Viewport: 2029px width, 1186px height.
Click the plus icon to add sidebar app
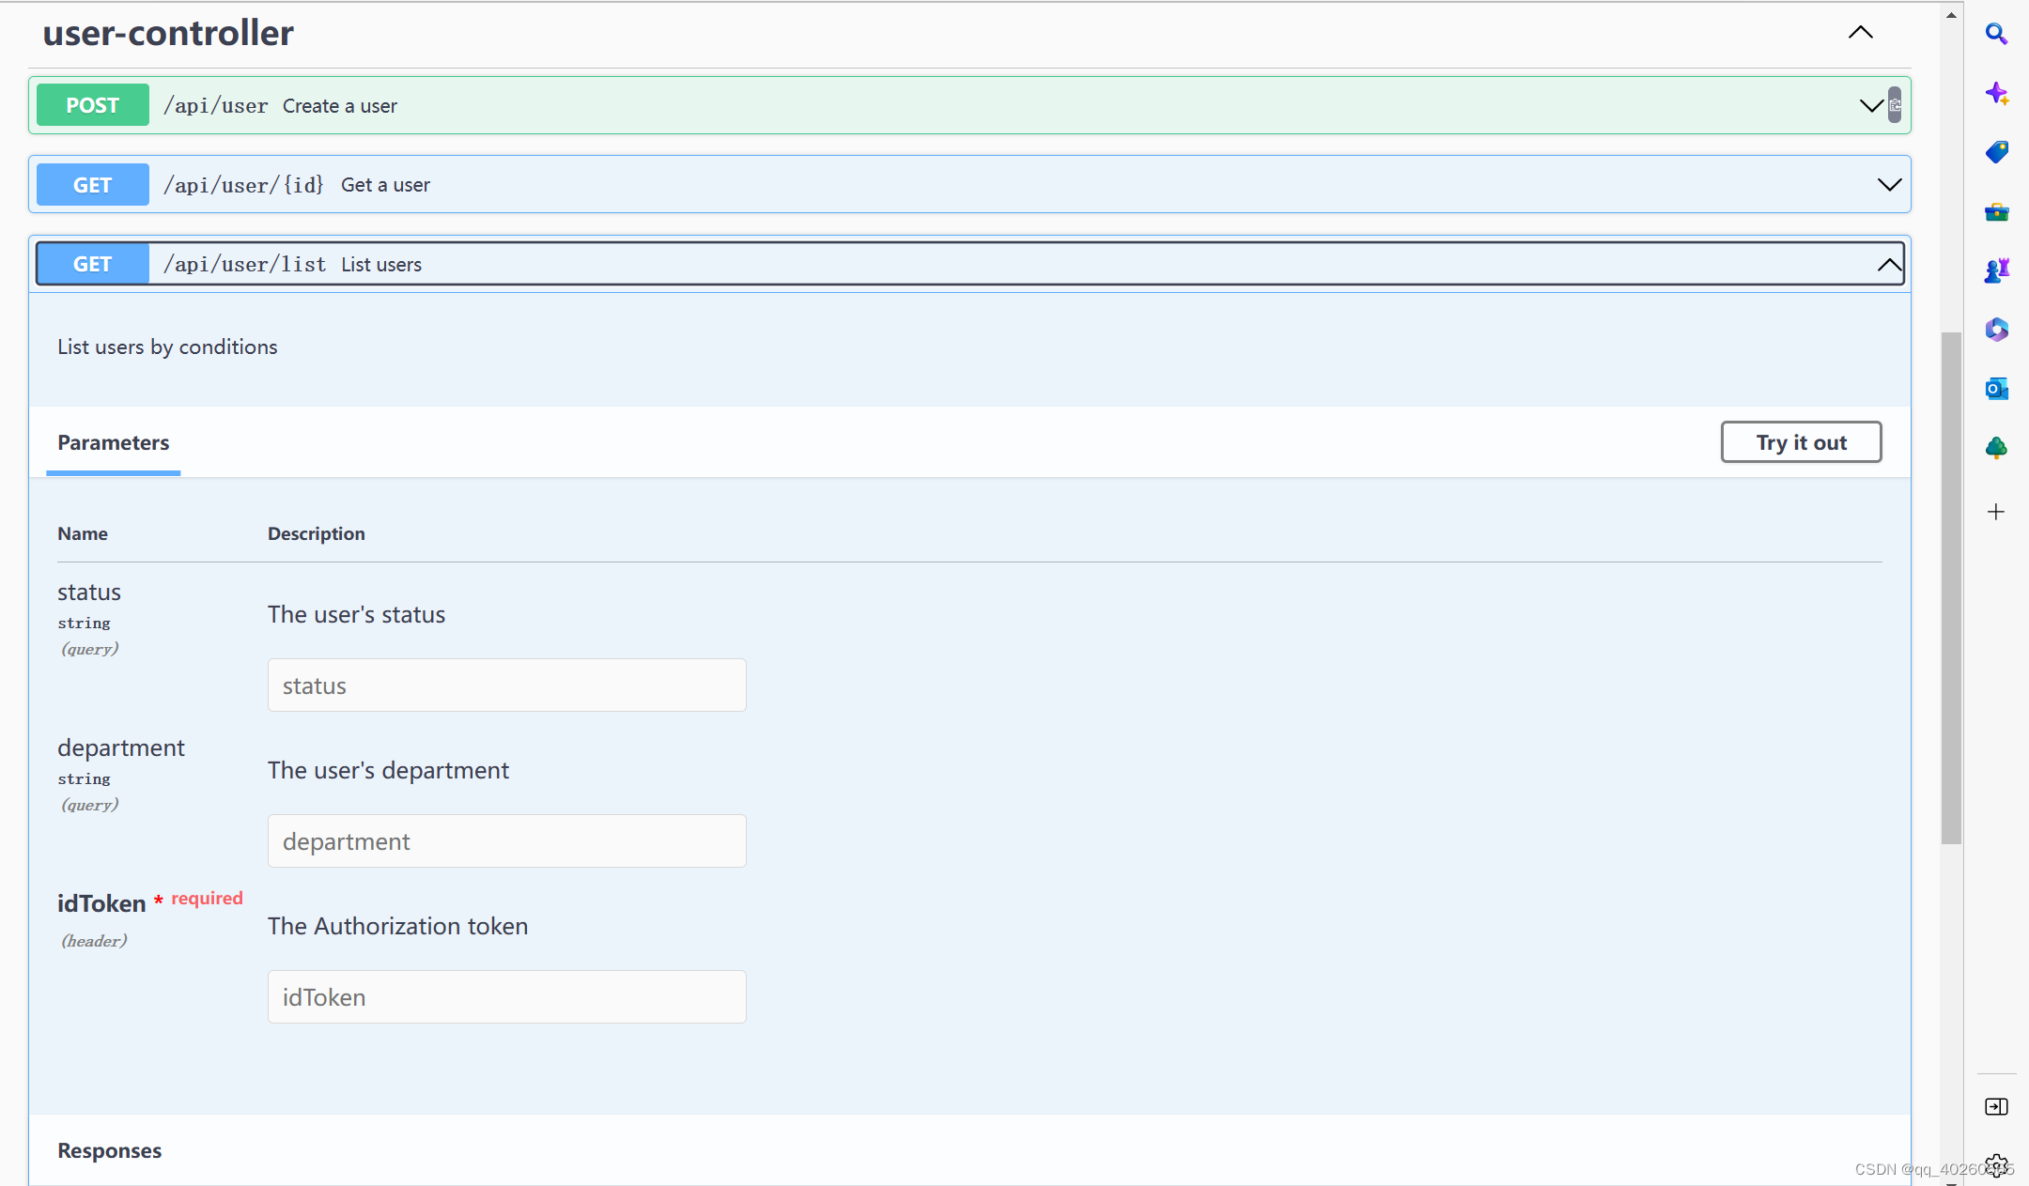[1996, 512]
